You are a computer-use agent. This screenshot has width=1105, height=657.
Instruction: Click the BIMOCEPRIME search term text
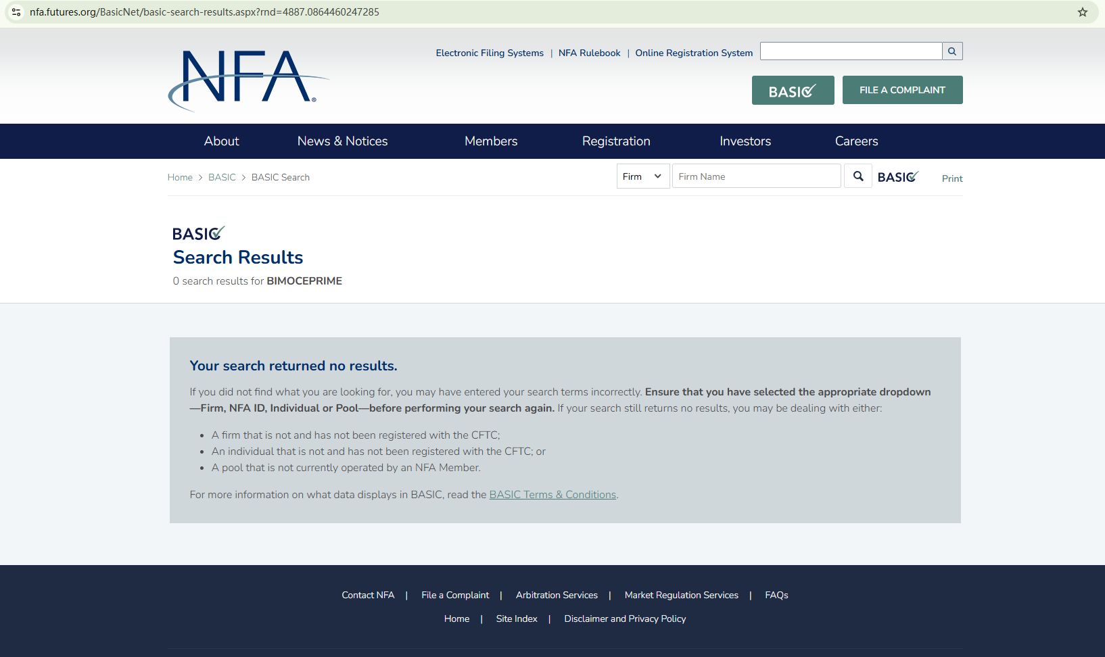click(304, 281)
